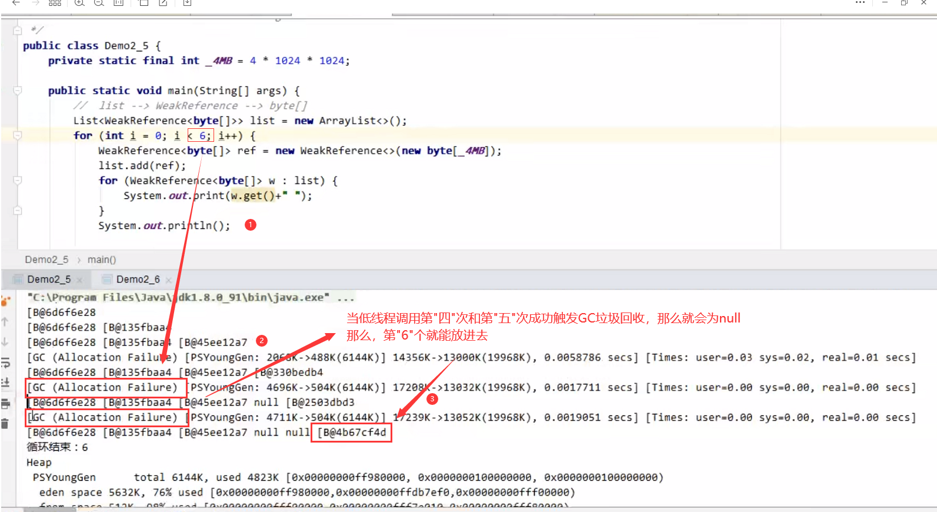Viewport: 937px width, 512px height.
Task: Click the zoom out magnifier in top toolbar
Action: 99,3
